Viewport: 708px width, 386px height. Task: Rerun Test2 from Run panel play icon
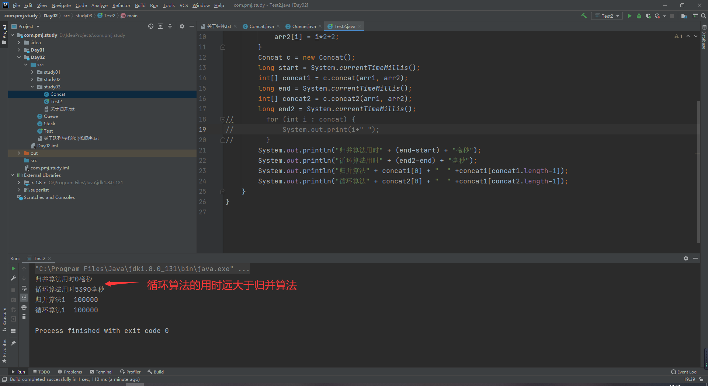point(13,269)
